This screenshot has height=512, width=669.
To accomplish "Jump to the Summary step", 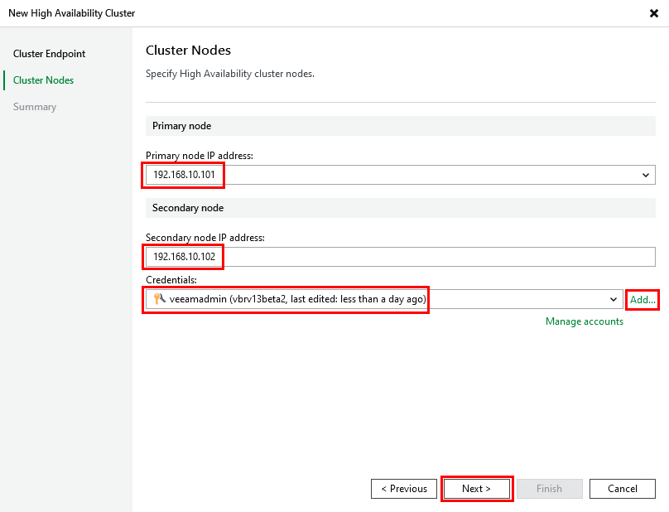I will (x=35, y=107).
